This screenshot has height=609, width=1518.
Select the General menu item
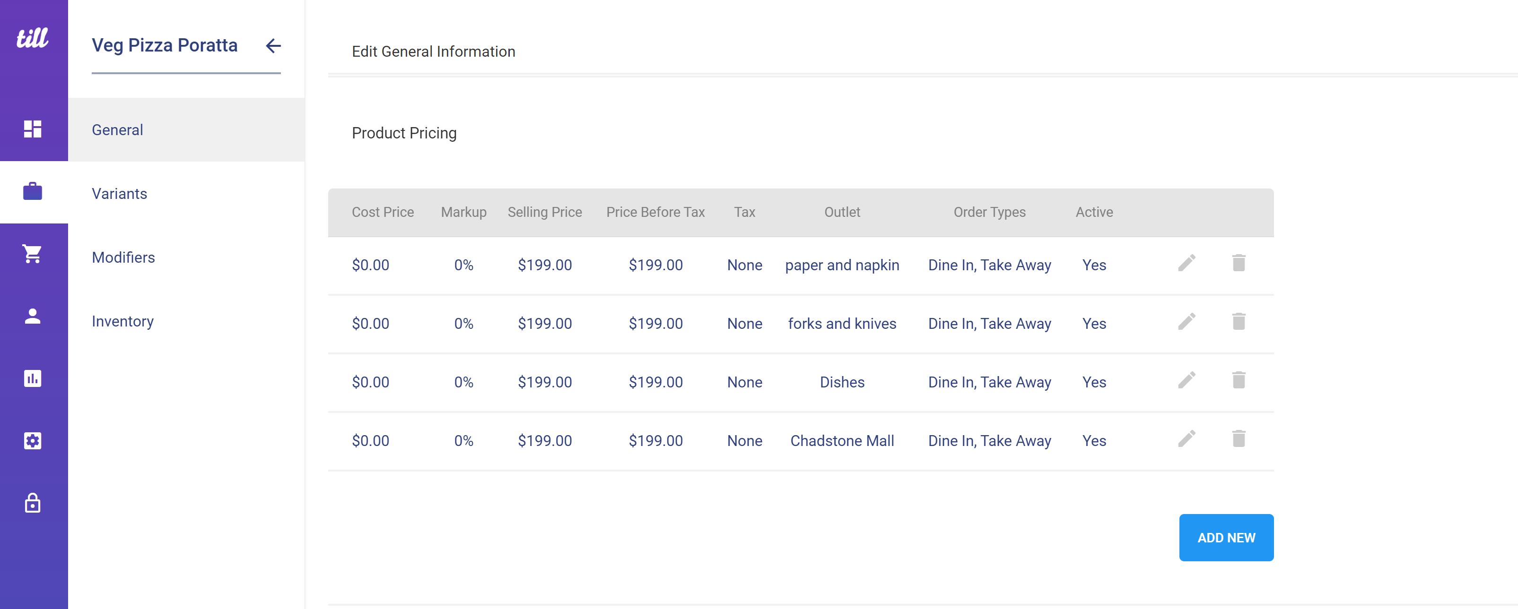(x=186, y=129)
